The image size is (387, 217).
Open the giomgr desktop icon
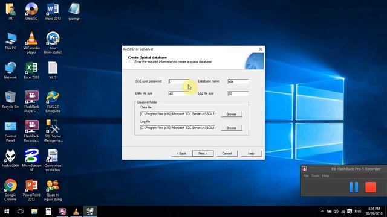[x=74, y=11]
